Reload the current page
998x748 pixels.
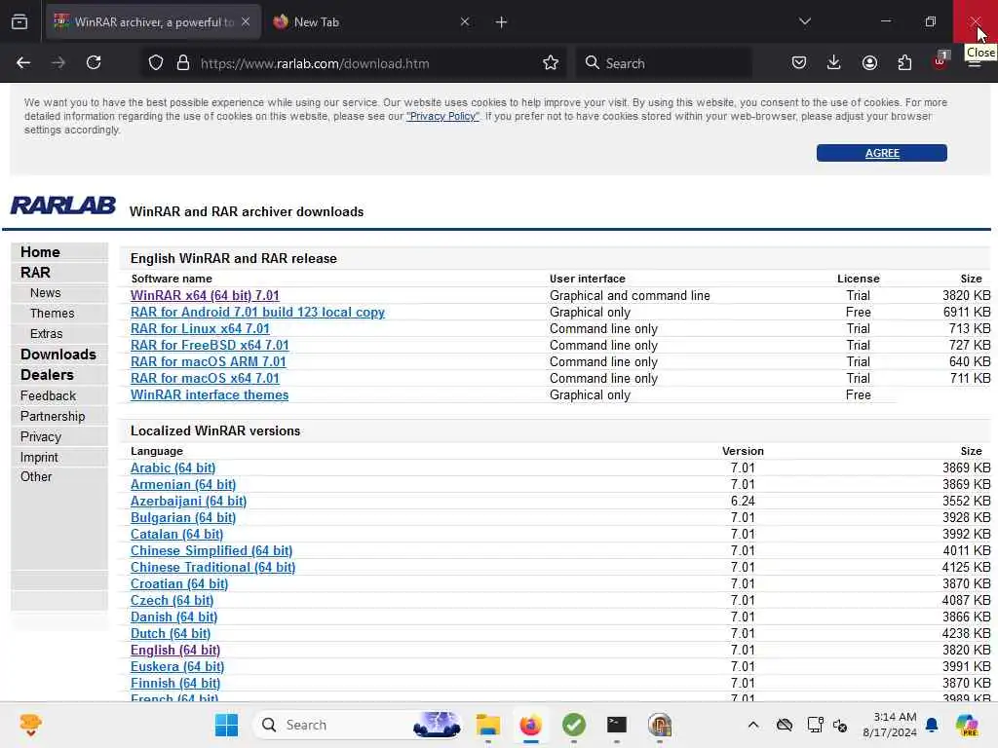tap(94, 63)
